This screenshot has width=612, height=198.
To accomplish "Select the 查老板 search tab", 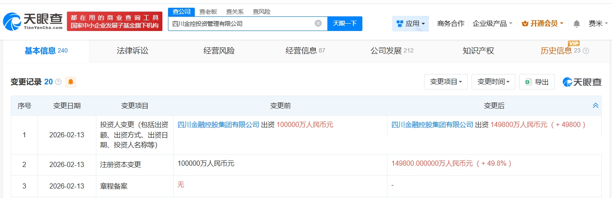I will (208, 12).
